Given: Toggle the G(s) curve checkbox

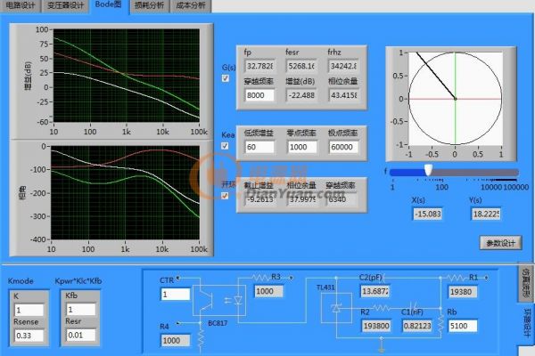Looking at the screenshot, I should coord(225,78).
